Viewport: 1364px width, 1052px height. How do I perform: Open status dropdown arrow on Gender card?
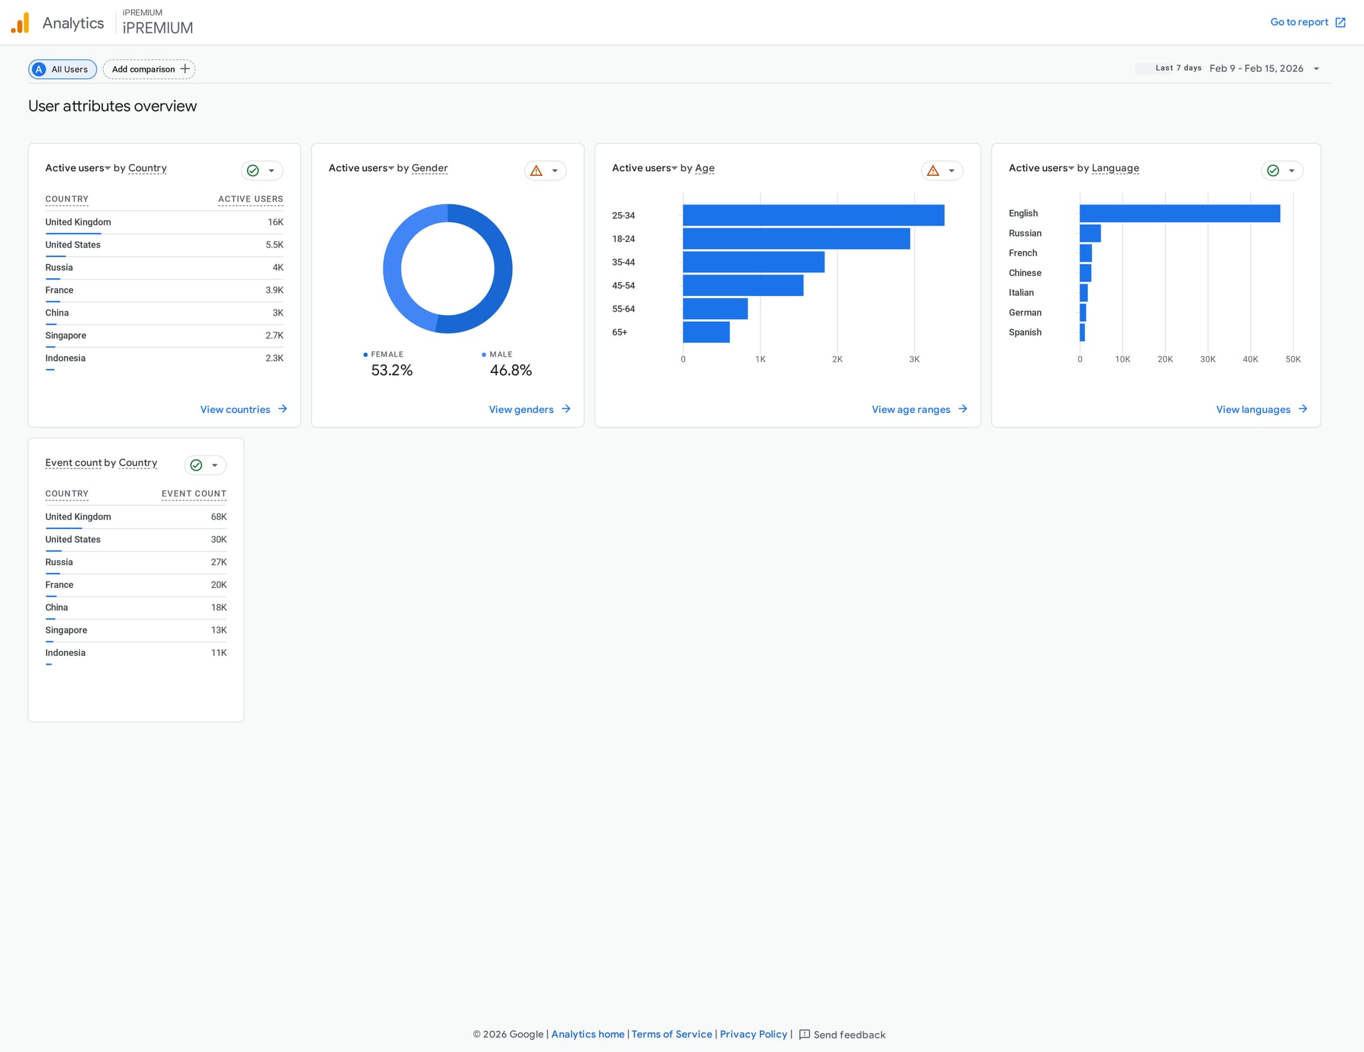(x=555, y=170)
